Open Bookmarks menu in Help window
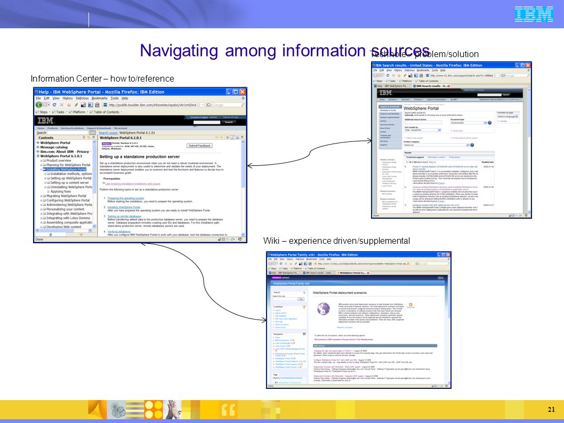This screenshot has width=564, height=423. coord(99,98)
